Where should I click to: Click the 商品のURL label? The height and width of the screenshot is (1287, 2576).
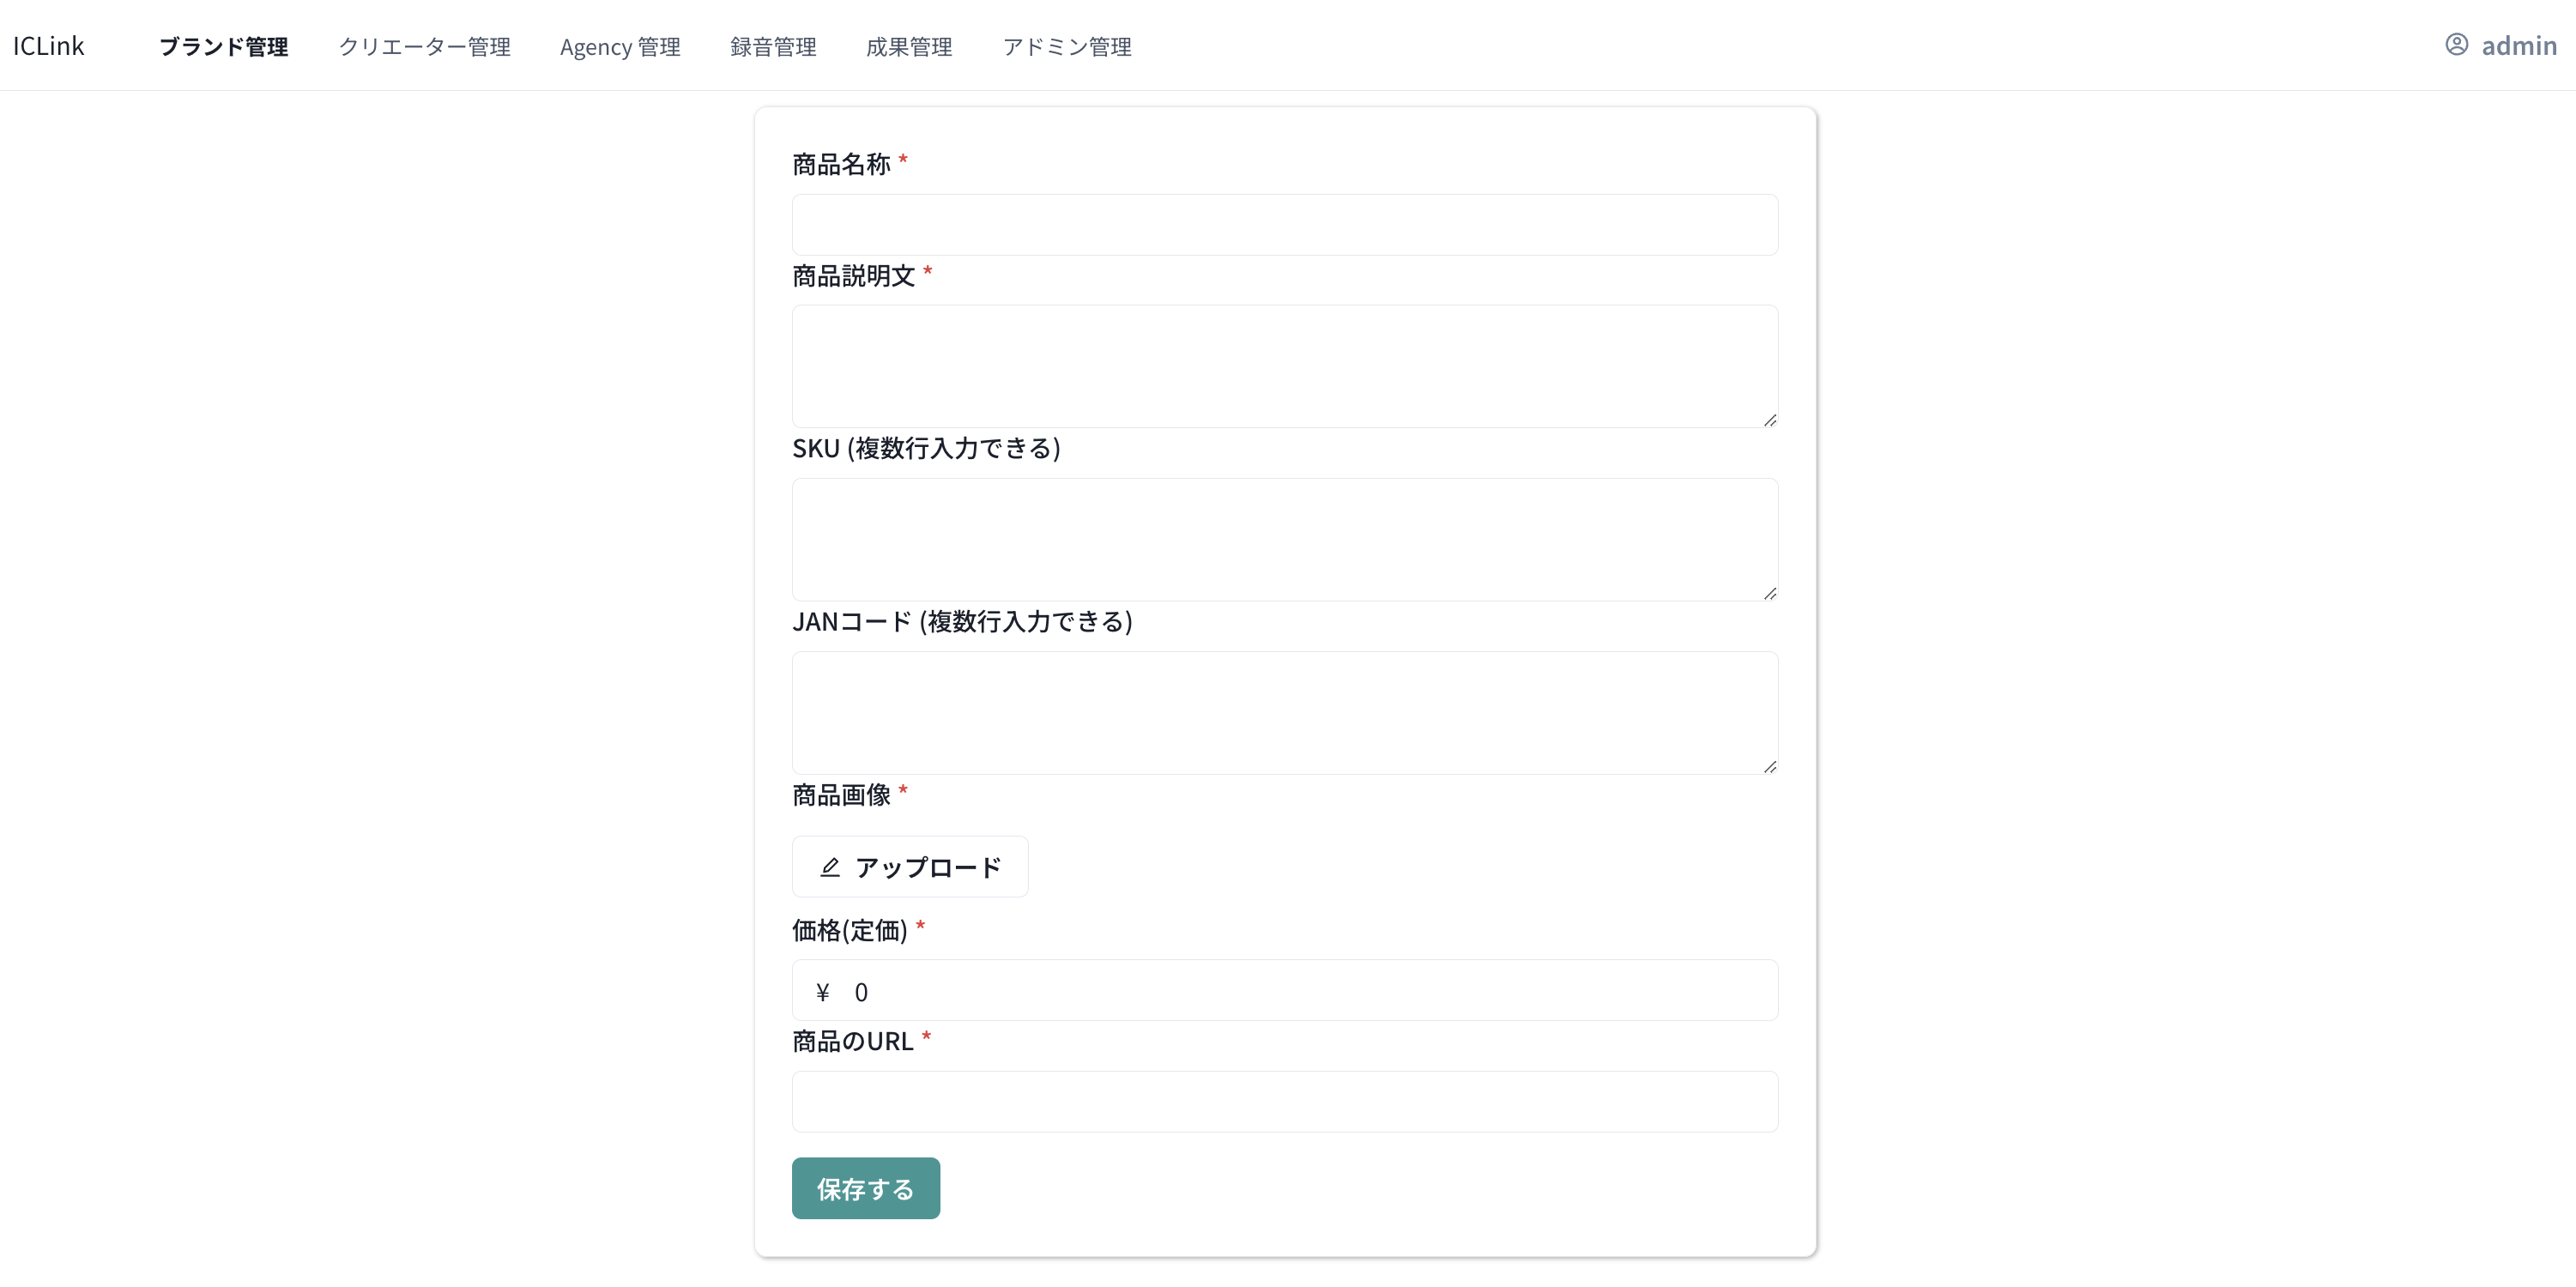pyautogui.click(x=853, y=1042)
